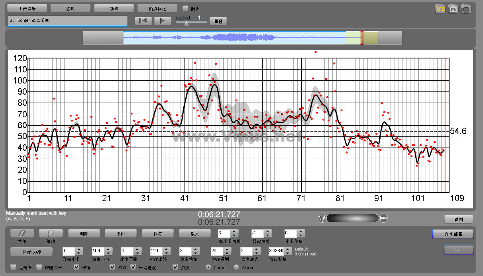Decrease 结束小节 stepper value
This screenshot has height=276, width=483.
click(x=108, y=253)
